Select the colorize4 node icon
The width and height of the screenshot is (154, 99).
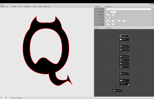point(121,40)
